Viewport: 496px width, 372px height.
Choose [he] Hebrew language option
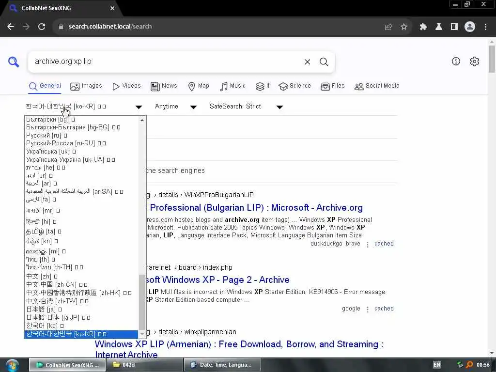click(81, 168)
